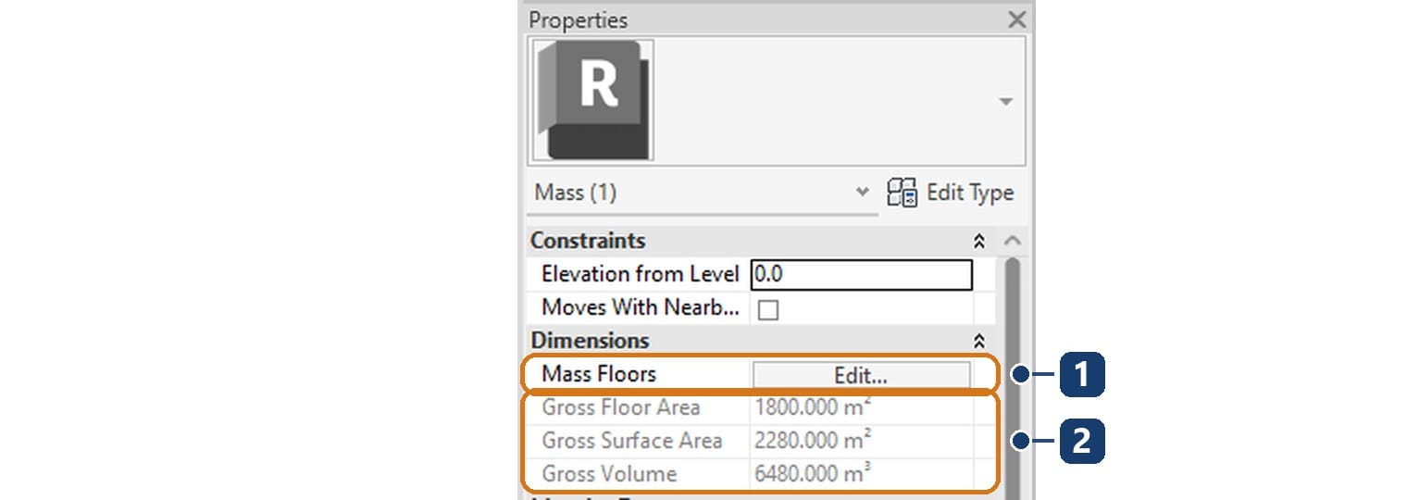Viewport: 1407px width, 500px height.
Task: Select the Gross Volume value
Action: pos(812,474)
